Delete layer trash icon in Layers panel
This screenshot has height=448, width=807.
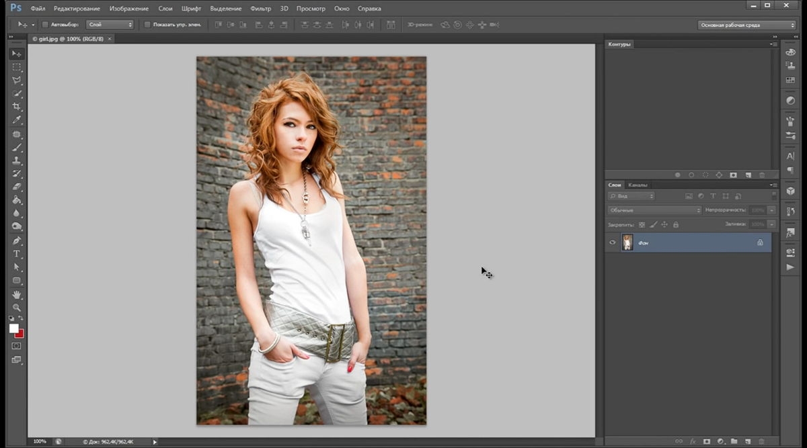point(761,441)
